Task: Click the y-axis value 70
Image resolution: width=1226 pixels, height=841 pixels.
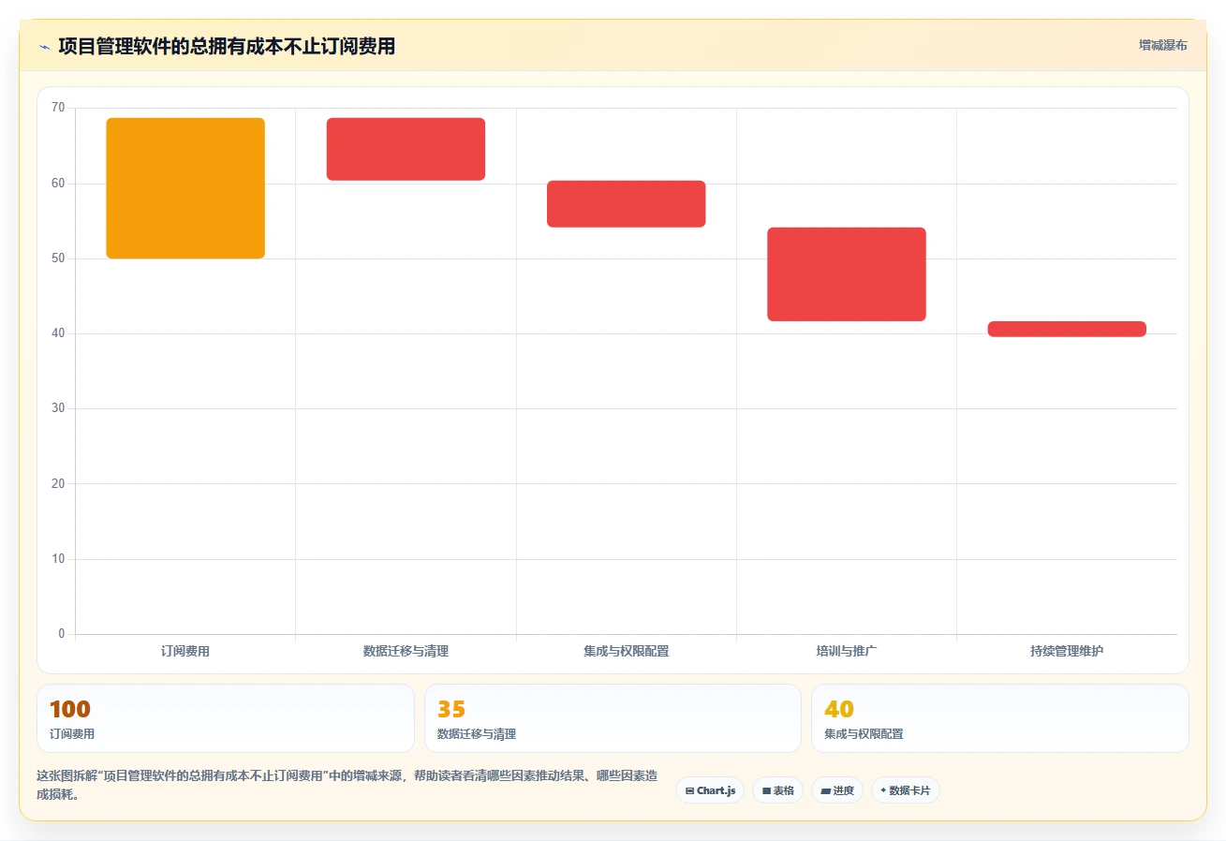Action: pyautogui.click(x=58, y=109)
